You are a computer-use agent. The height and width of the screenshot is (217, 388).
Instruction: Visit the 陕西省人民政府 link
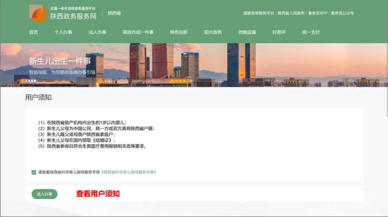coord(291,13)
